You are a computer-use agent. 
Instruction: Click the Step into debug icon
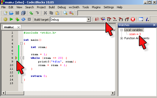coord(121,19)
